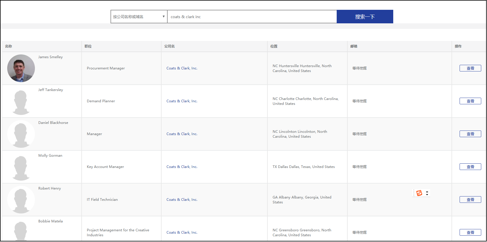Click Molly Gorman's placeholder avatar
This screenshot has width=487, height=242.
(21, 167)
